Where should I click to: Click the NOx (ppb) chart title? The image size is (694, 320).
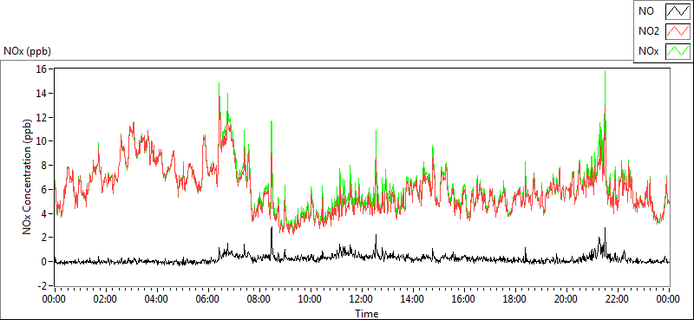click(27, 51)
